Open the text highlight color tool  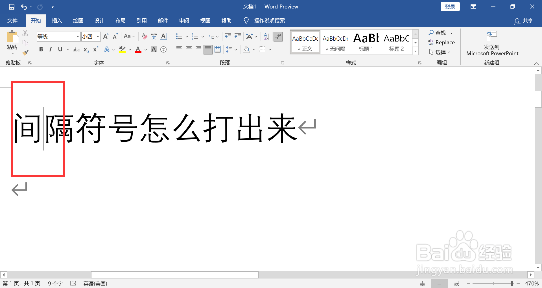point(122,49)
